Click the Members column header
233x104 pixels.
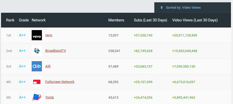tap(116, 20)
